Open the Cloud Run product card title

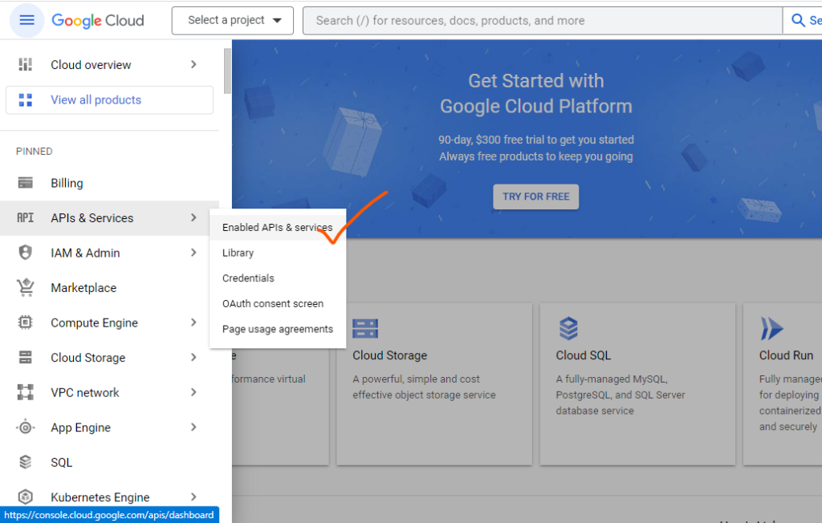coord(786,355)
